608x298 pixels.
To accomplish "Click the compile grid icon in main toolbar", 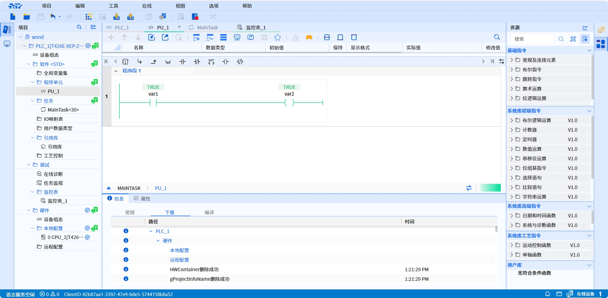I will point(88,17).
